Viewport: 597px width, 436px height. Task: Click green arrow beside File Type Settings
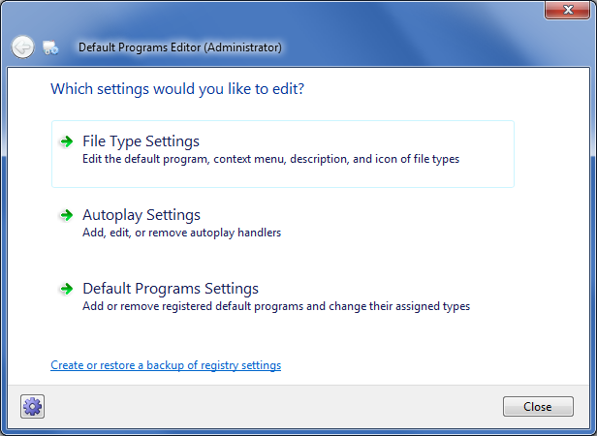click(x=66, y=141)
